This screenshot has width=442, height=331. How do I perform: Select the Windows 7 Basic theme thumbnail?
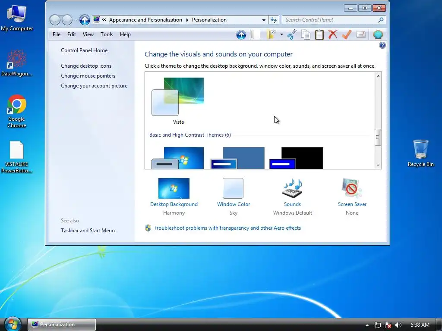pyautogui.click(x=178, y=158)
